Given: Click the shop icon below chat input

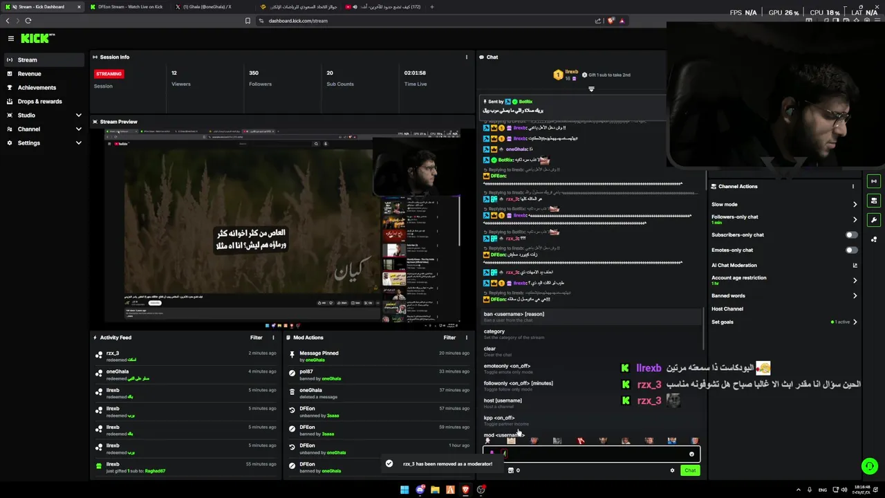Looking at the screenshot, I should (511, 470).
